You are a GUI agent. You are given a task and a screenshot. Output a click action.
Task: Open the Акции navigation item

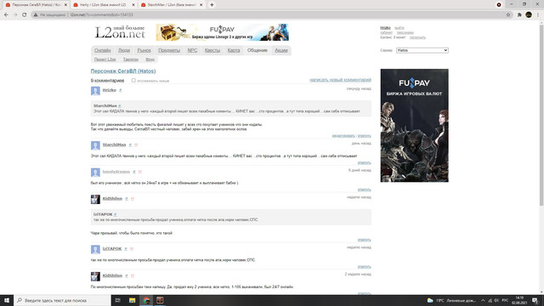point(281,50)
